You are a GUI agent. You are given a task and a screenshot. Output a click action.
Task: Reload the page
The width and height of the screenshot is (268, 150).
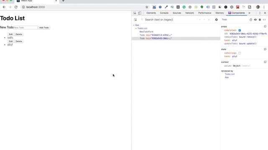(x=16, y=7)
